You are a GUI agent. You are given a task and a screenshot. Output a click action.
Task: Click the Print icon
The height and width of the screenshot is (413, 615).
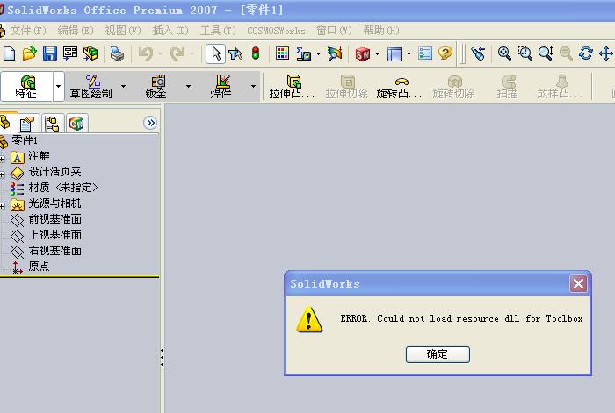(117, 53)
